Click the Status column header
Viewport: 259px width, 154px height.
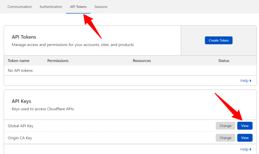point(224,61)
